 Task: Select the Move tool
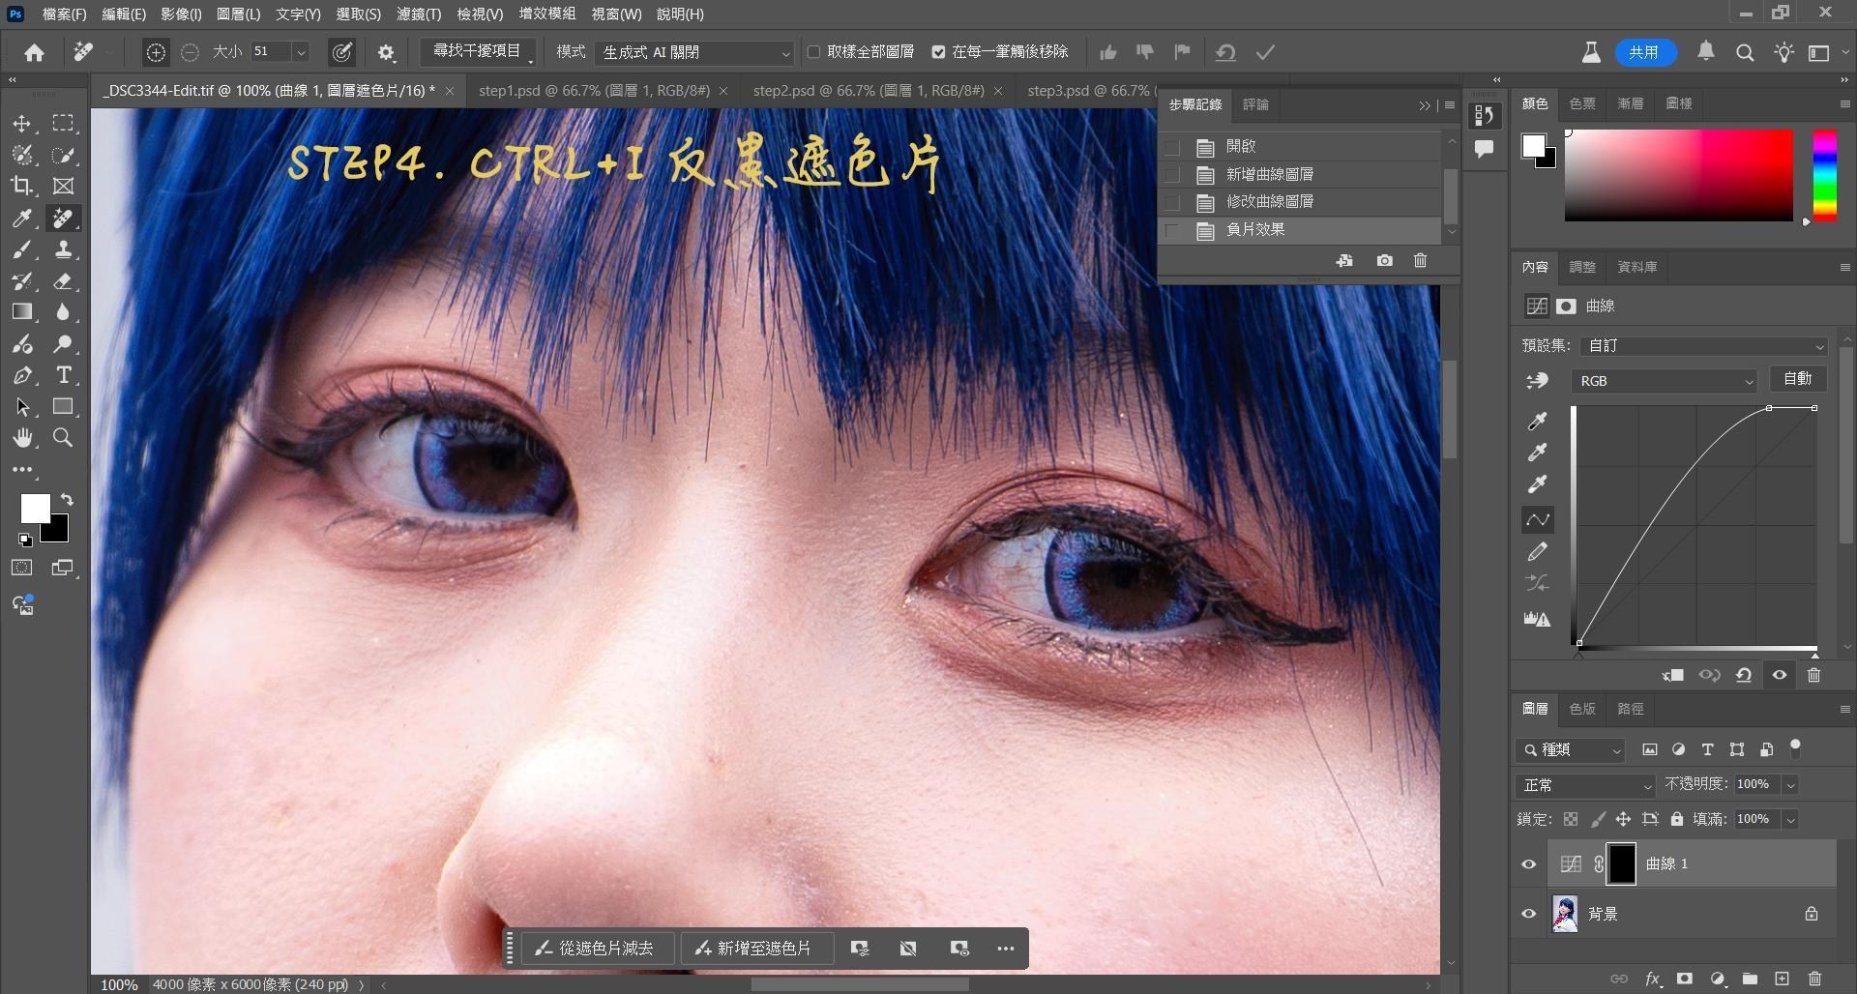[21, 124]
